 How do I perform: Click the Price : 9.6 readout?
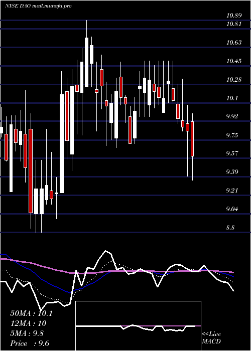(x=30, y=343)
